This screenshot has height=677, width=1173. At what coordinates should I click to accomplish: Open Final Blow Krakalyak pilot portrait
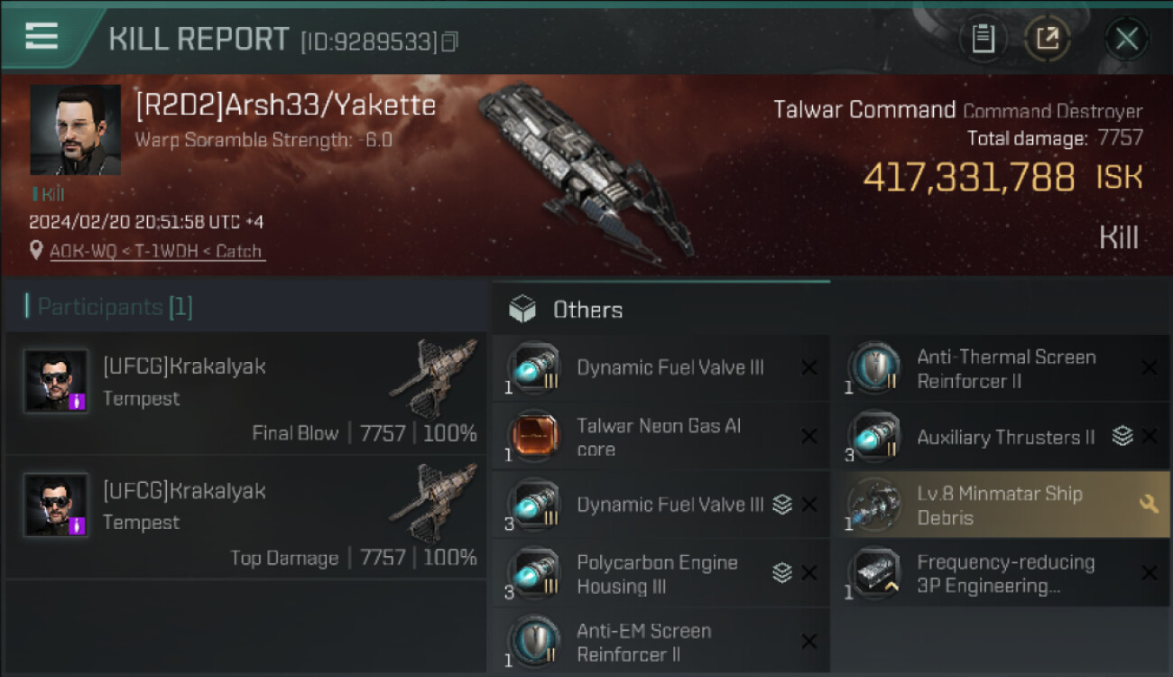(56, 381)
